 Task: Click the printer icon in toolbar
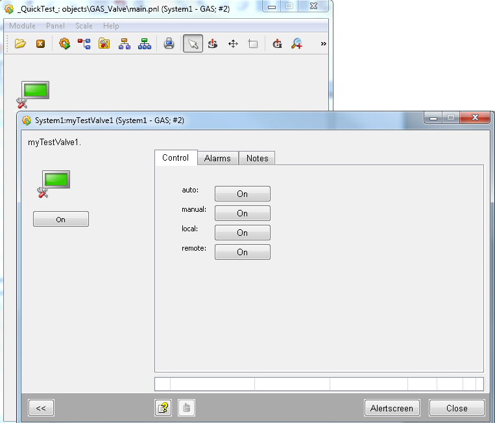coord(169,44)
